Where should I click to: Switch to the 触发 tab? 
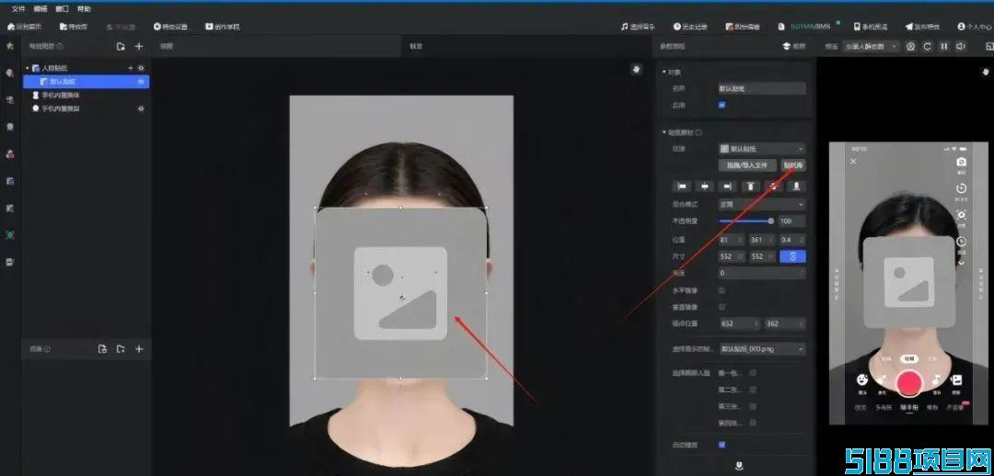coord(415,46)
